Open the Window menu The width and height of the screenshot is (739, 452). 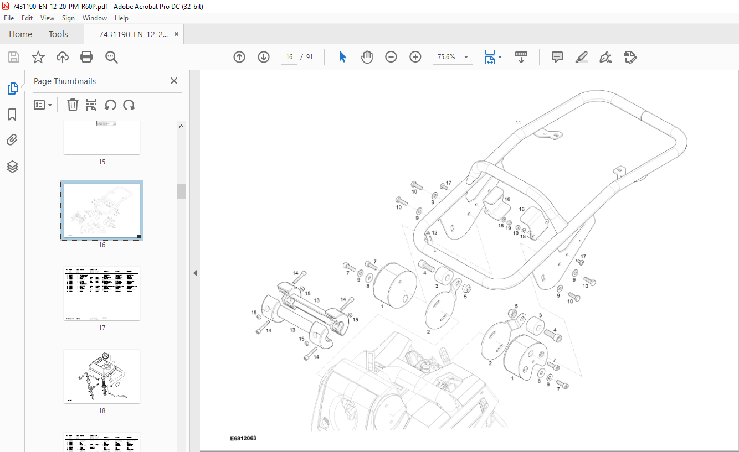pos(95,18)
